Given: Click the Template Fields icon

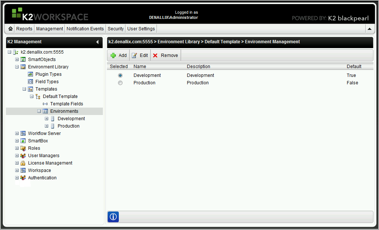Looking at the screenshot, I should (x=45, y=104).
